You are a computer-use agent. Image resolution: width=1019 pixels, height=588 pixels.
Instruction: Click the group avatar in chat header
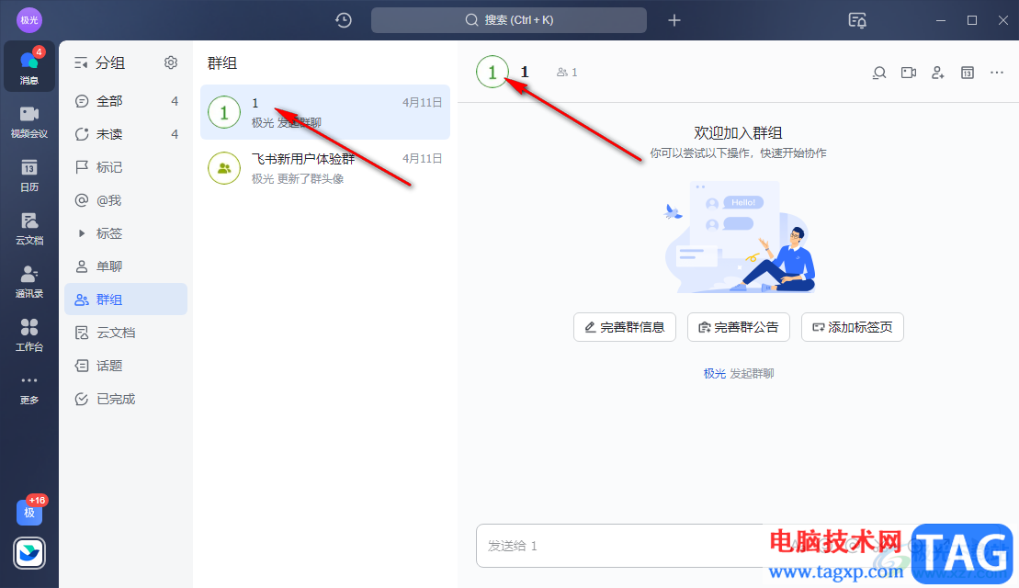coord(492,72)
